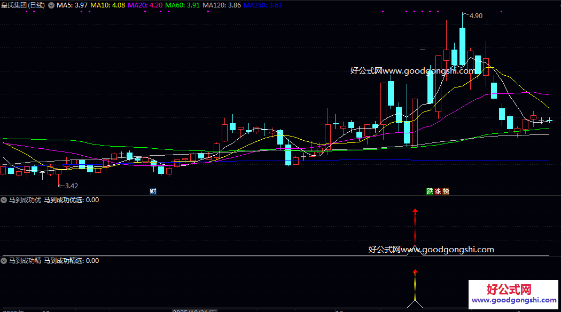Click the red 涨 marker icon
This screenshot has width=561, height=312.
coord(438,191)
